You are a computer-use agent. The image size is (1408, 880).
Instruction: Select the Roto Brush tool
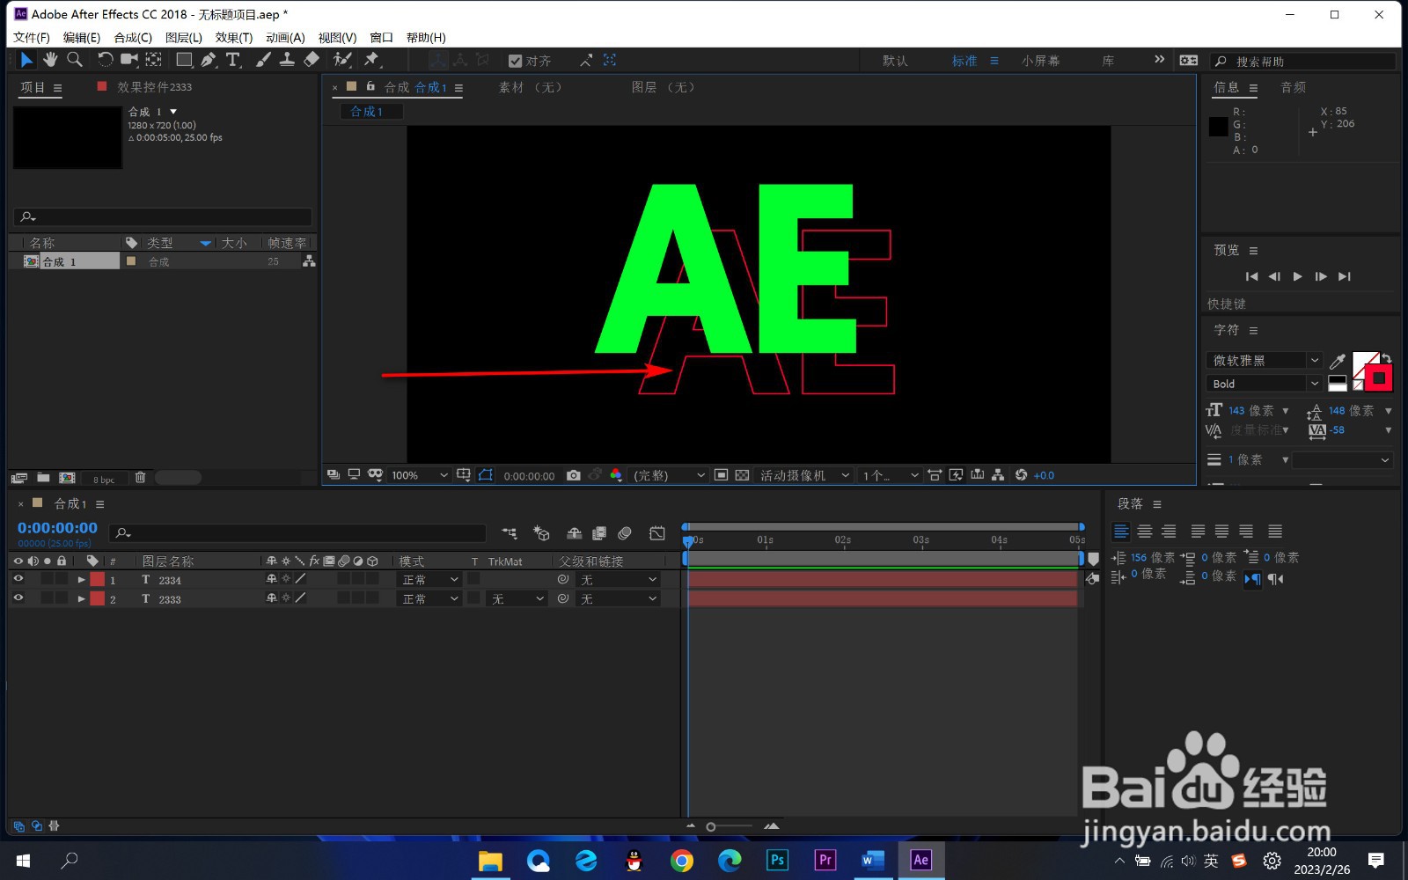[342, 60]
